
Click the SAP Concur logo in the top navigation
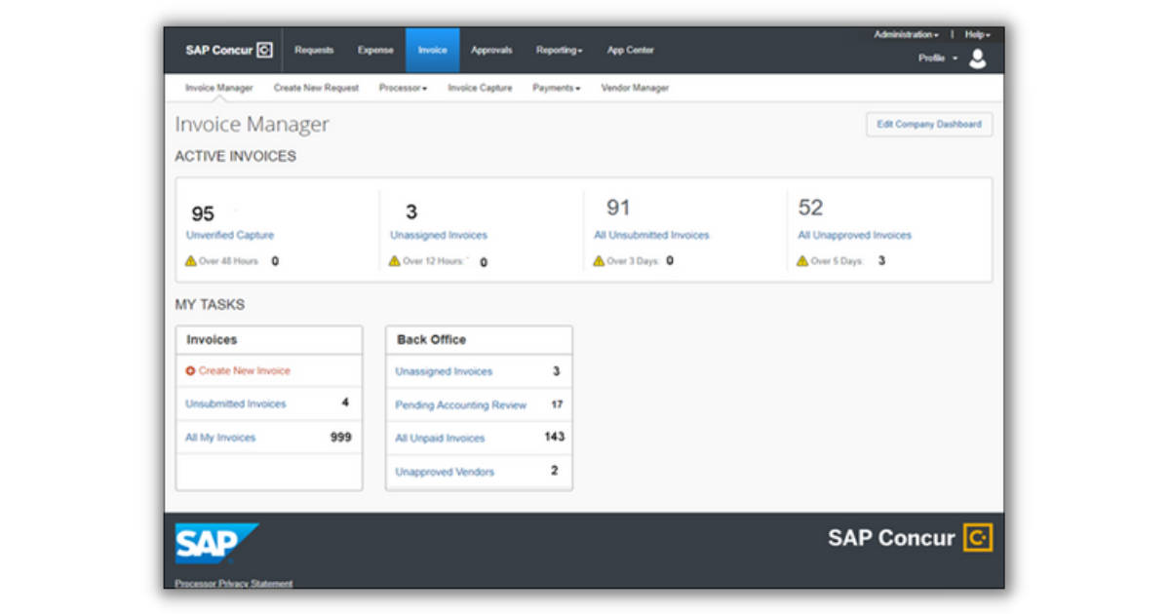[x=227, y=50]
